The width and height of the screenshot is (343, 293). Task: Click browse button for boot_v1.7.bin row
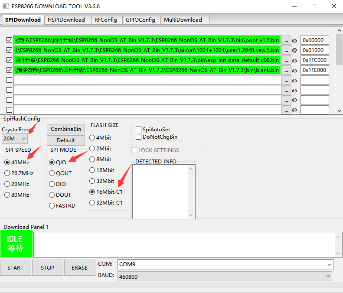[287, 40]
